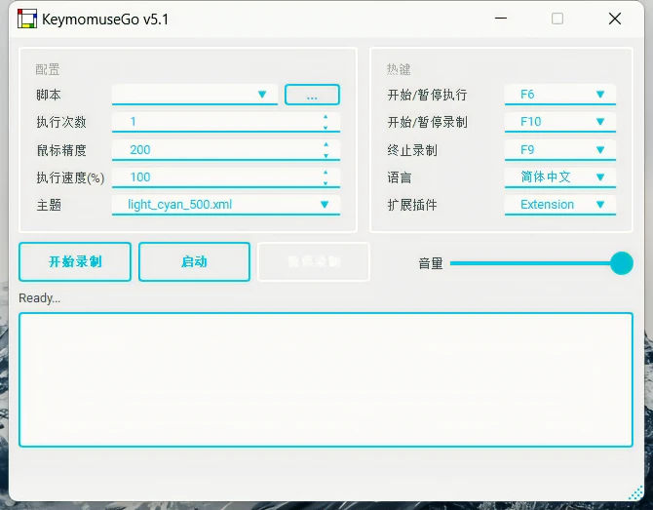Image resolution: width=653 pixels, height=510 pixels.
Task: Click the 音量 label
Action: point(431,263)
